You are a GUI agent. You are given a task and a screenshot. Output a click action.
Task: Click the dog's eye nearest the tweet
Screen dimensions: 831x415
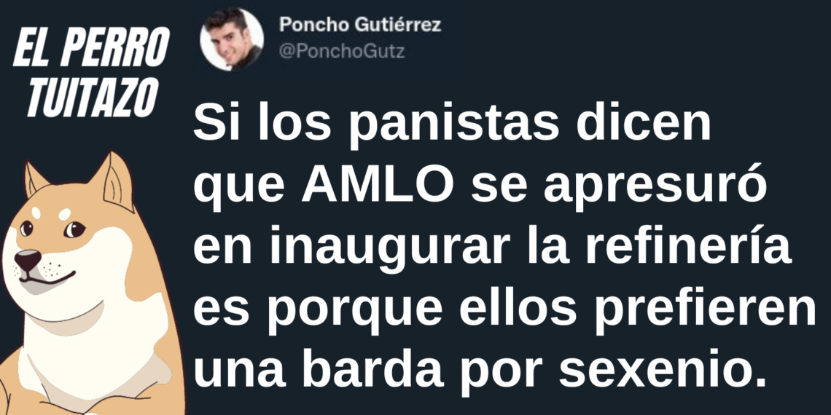(74, 229)
